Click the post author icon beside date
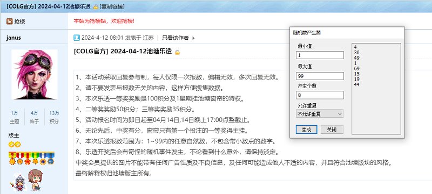Image resolution: width=432 pixels, height=194 pixels. pyautogui.click(x=77, y=38)
